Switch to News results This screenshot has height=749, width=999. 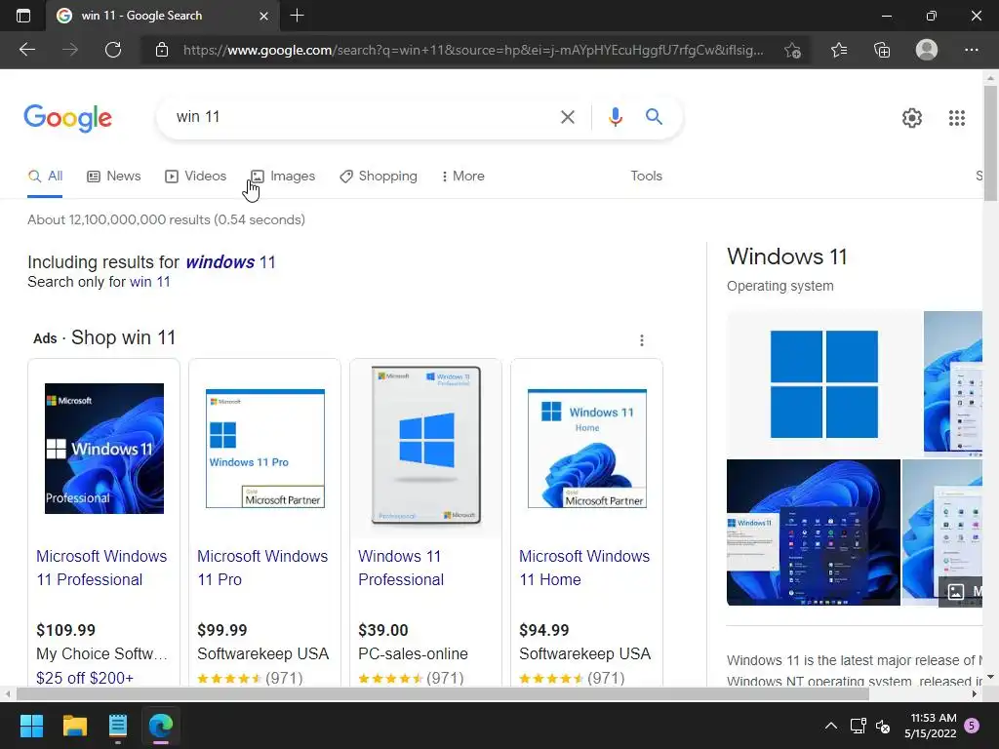pyautogui.click(x=114, y=176)
